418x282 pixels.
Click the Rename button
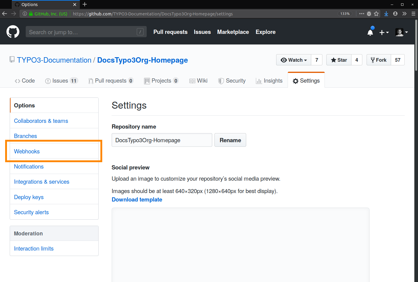click(230, 140)
